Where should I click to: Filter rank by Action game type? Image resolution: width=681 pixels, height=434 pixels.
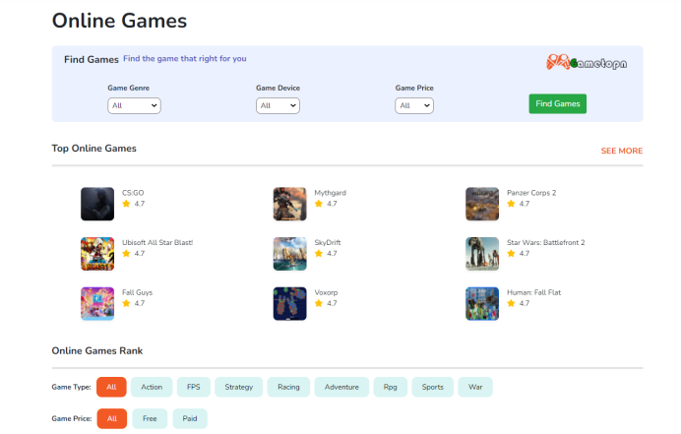click(152, 387)
